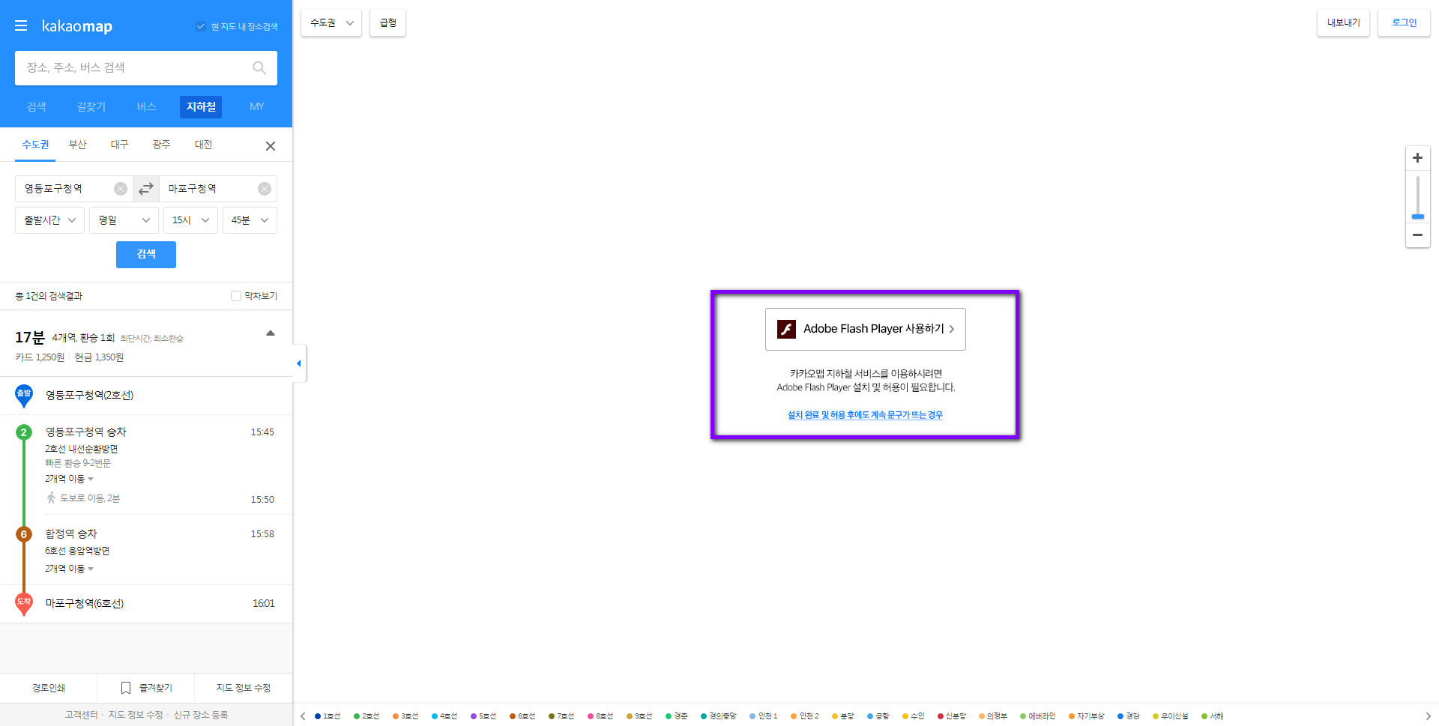This screenshot has width=1439, height=726.
Task: Click bottom-bar 지도 정보 수정 button
Action: coord(244,688)
